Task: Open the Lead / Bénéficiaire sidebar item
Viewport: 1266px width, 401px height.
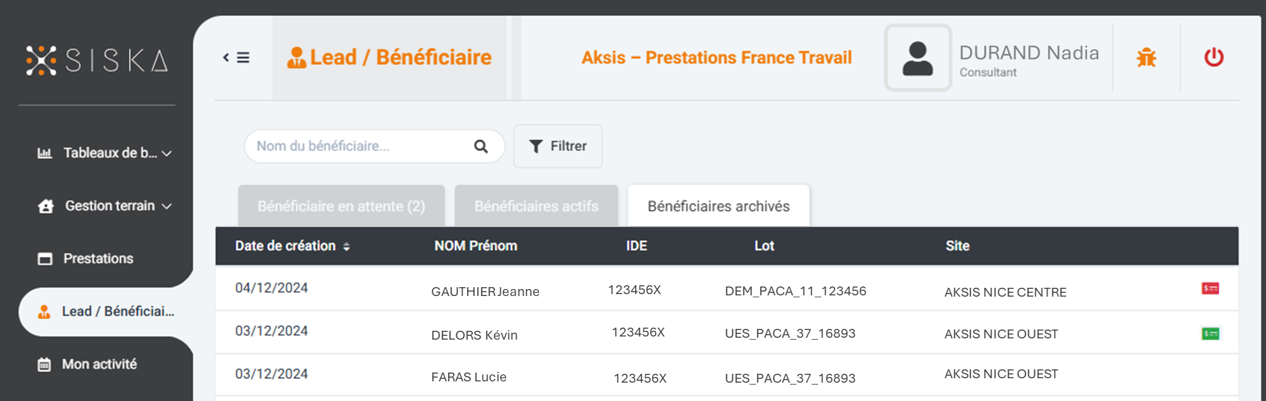Action: [x=106, y=312]
